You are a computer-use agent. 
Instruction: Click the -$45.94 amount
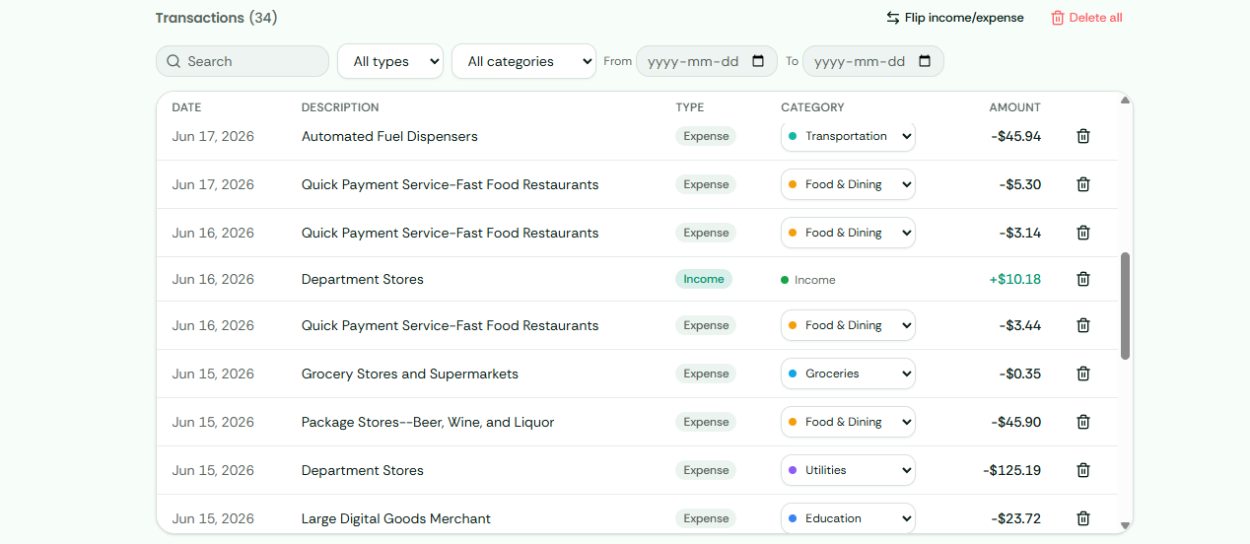pos(1015,136)
